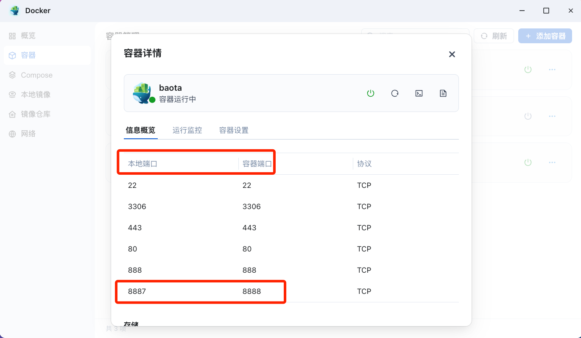Viewport: 581px width, 338px height.
Task: Click power icon of second background container
Action: (528, 116)
